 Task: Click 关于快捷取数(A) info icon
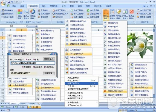tap(132, 95)
